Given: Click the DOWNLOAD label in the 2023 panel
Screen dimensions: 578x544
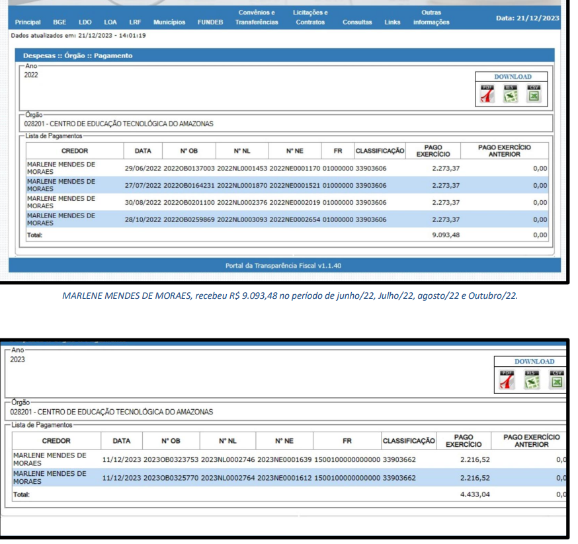Looking at the screenshot, I should [x=534, y=362].
